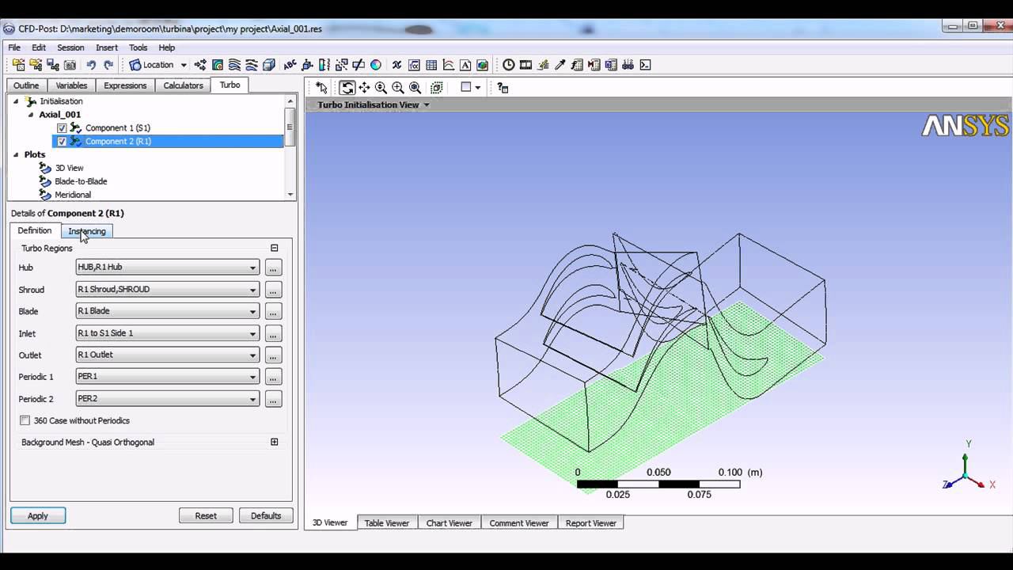Screen dimensions: 1013x570
Task: Insert a Streamline
Action: 234,65
